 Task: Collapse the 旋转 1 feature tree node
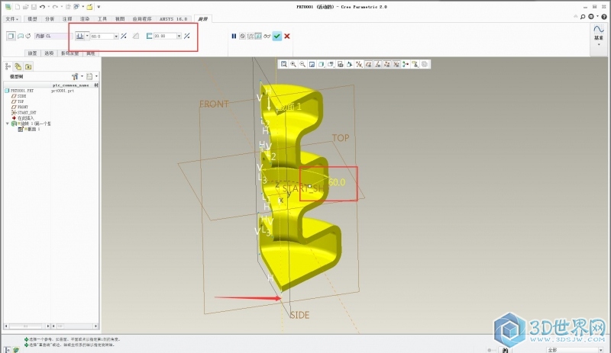pyautogui.click(x=7, y=124)
